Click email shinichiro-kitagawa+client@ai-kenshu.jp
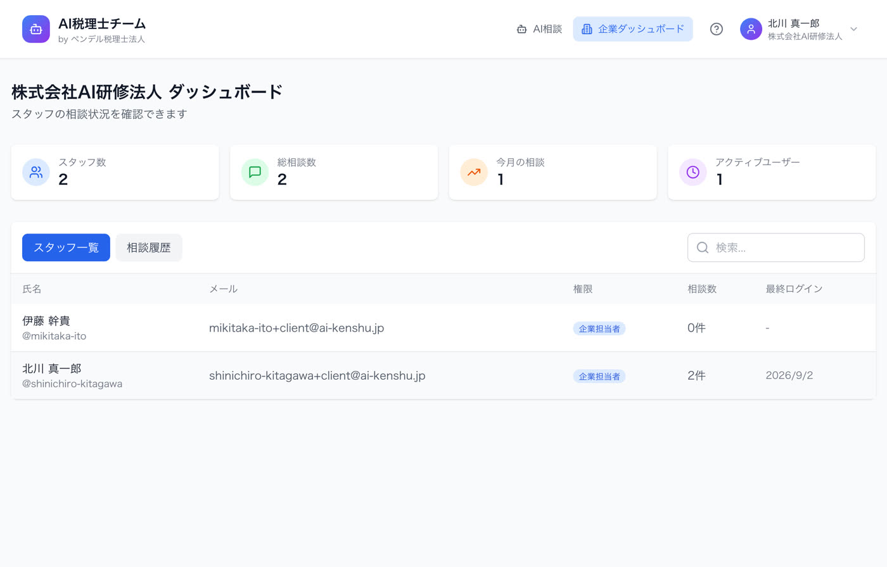Screen dimensions: 887x567 click(317, 375)
